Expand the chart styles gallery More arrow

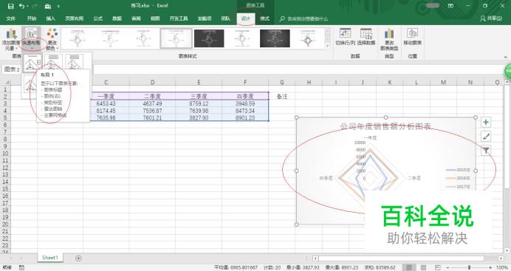tap(328, 46)
